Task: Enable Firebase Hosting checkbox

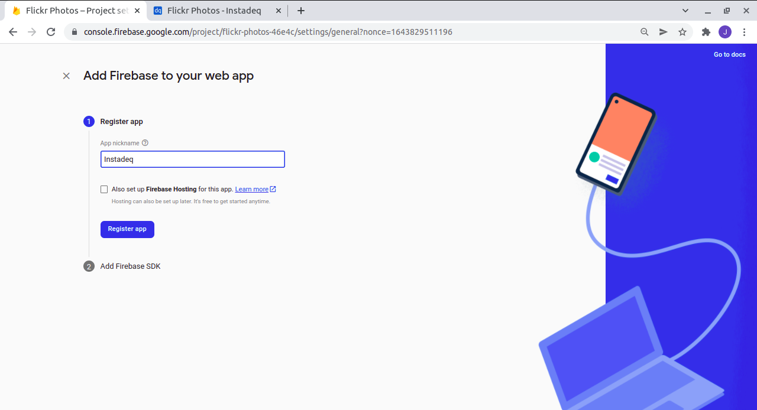Action: (104, 189)
